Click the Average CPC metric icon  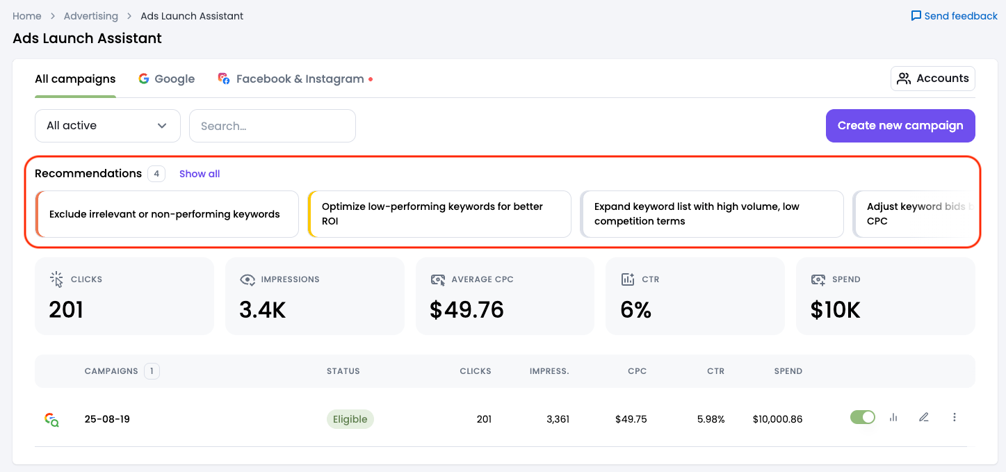(x=437, y=279)
